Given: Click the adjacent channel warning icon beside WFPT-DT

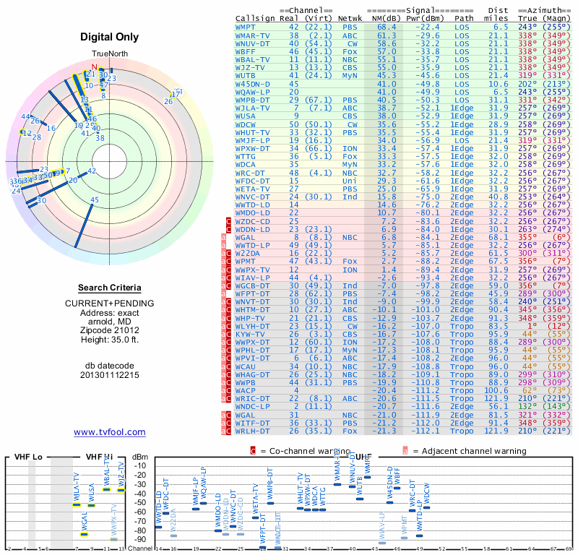Looking at the screenshot, I should tap(223, 294).
